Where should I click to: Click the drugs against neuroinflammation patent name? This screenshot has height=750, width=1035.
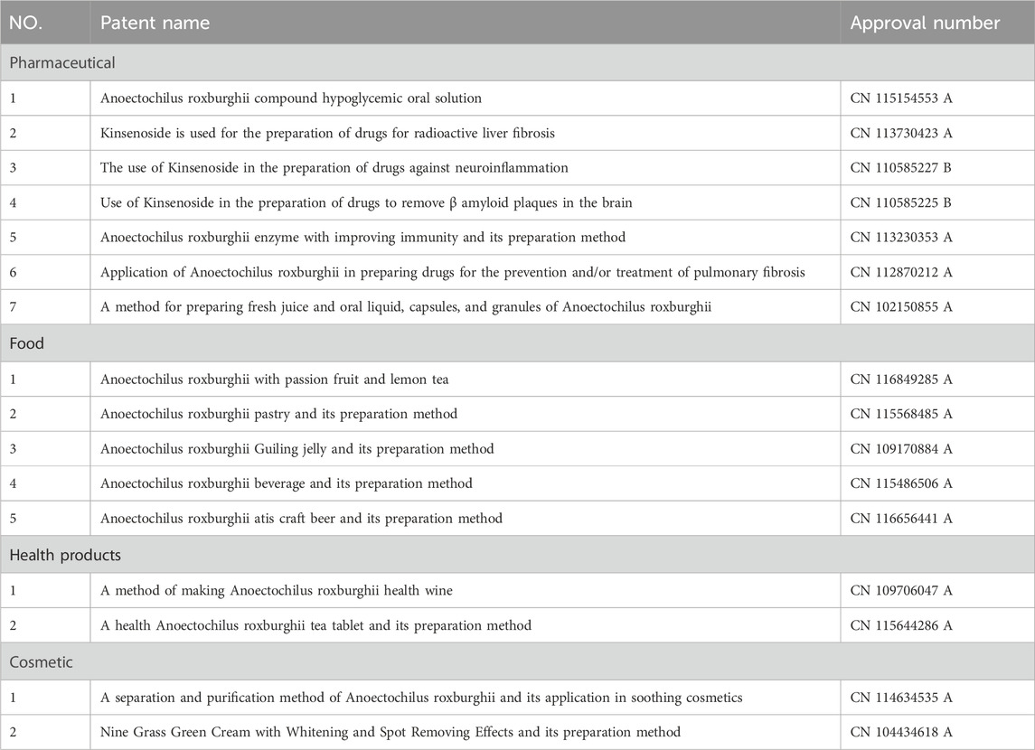tap(334, 167)
